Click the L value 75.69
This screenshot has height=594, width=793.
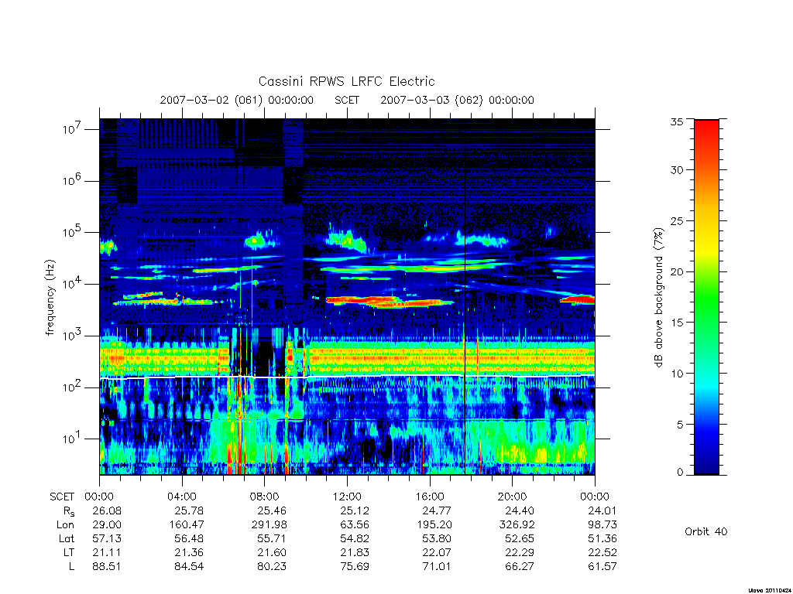pos(355,567)
